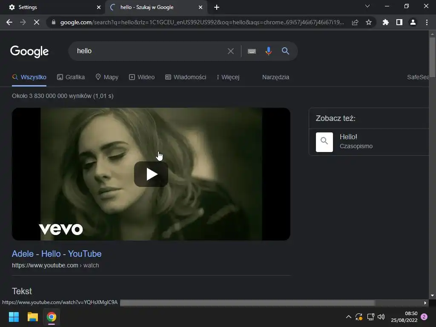Click the Google logo
The image size is (436, 327).
[x=29, y=52]
